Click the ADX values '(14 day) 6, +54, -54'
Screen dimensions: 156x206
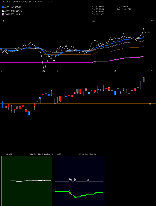tap(87, 154)
